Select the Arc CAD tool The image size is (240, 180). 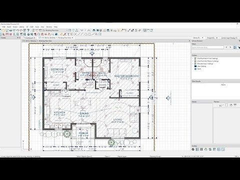click(x=82, y=34)
